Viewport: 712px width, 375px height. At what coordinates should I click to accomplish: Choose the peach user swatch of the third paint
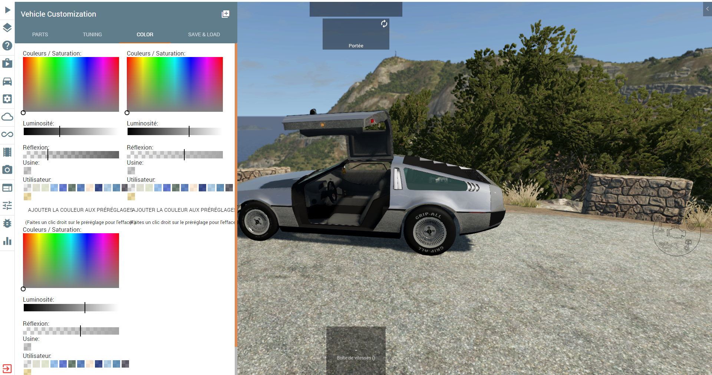(90, 364)
